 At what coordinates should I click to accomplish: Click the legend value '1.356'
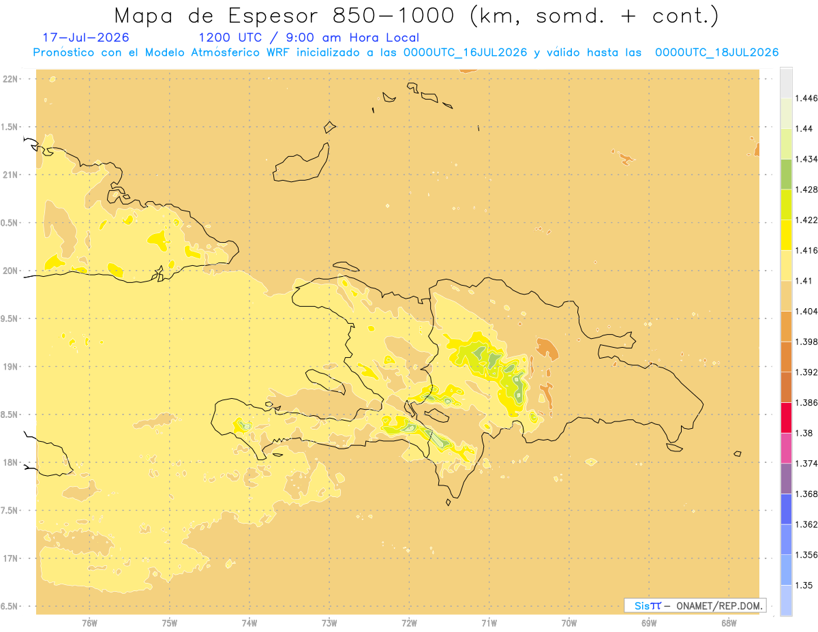pyautogui.click(x=806, y=555)
